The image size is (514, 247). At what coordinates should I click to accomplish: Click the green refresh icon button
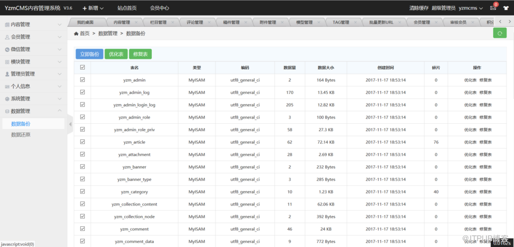point(500,33)
